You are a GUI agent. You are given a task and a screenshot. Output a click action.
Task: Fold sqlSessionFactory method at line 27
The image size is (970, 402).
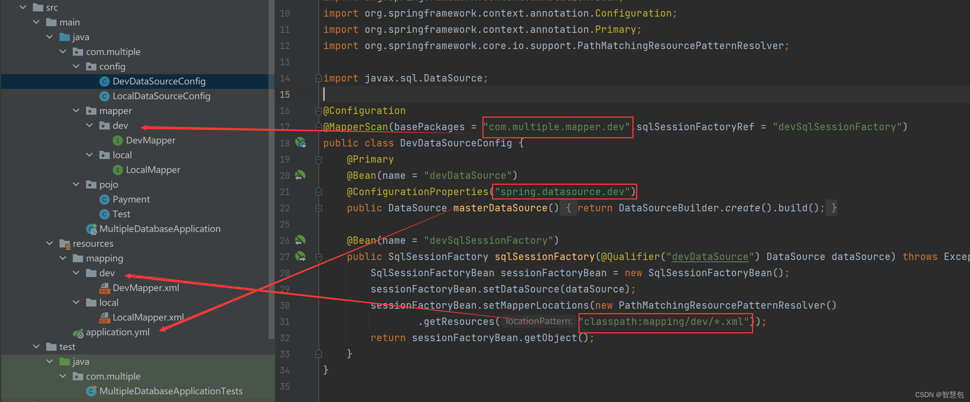(318, 257)
